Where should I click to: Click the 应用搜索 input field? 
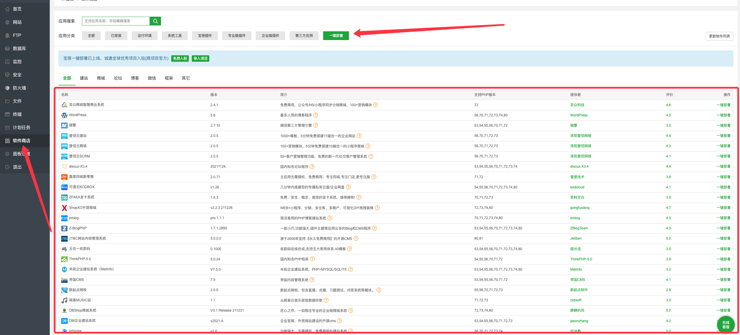point(116,21)
